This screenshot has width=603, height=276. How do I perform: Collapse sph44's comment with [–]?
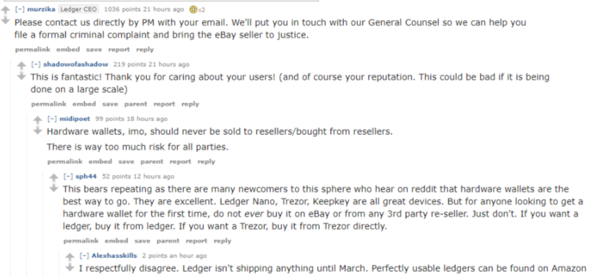coord(68,176)
